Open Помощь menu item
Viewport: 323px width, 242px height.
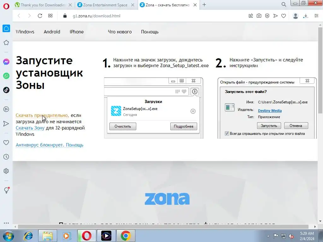tap(150, 32)
